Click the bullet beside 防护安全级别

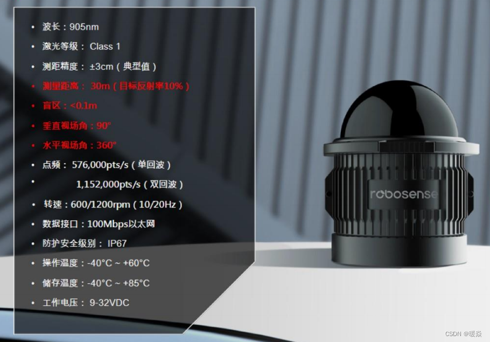tap(32, 243)
